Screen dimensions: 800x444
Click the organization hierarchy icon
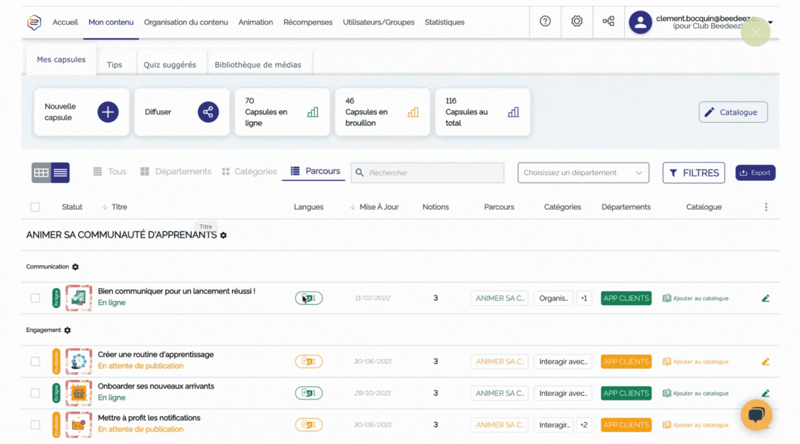pyautogui.click(x=608, y=22)
